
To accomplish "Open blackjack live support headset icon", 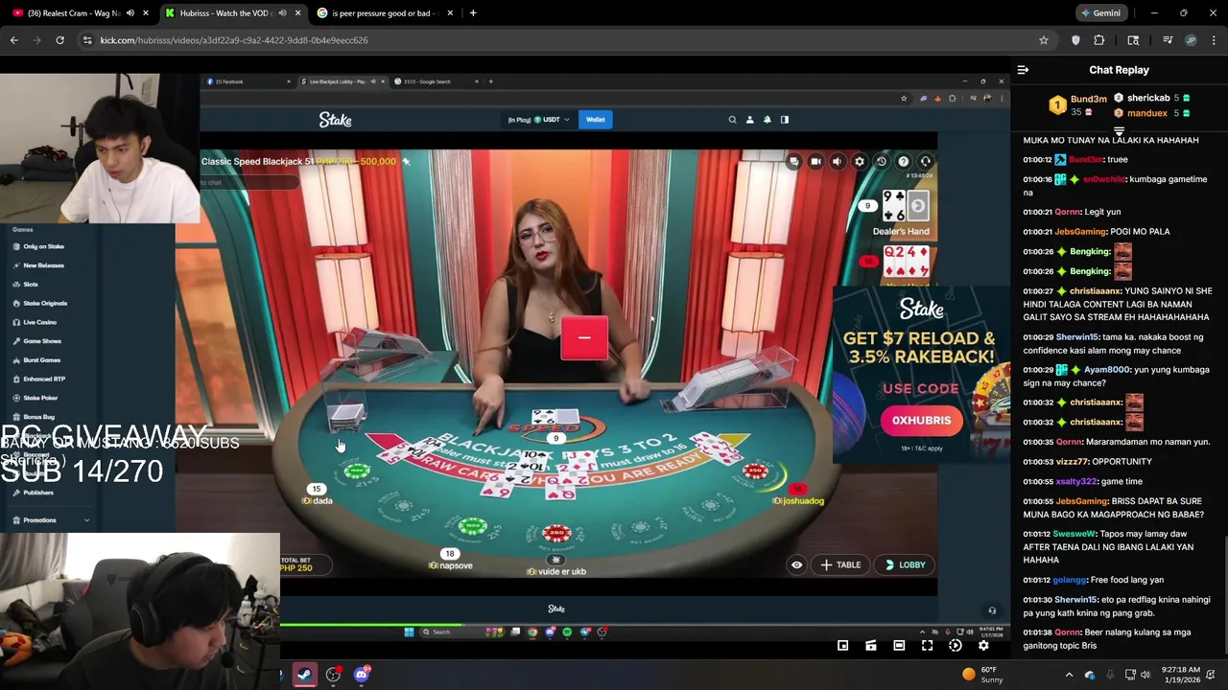I will 926,162.
